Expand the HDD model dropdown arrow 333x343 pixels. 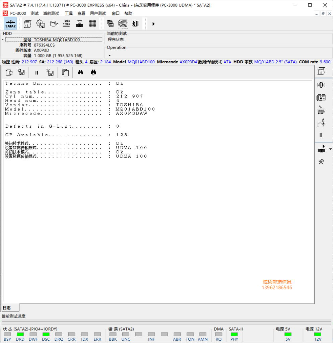[3, 40]
